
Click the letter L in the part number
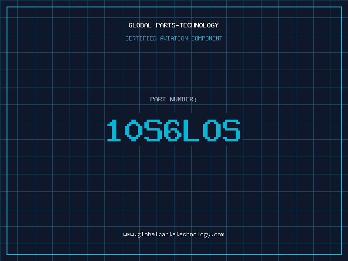point(191,130)
